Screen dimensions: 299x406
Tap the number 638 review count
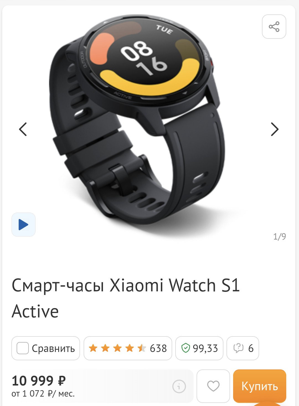pyautogui.click(x=158, y=348)
